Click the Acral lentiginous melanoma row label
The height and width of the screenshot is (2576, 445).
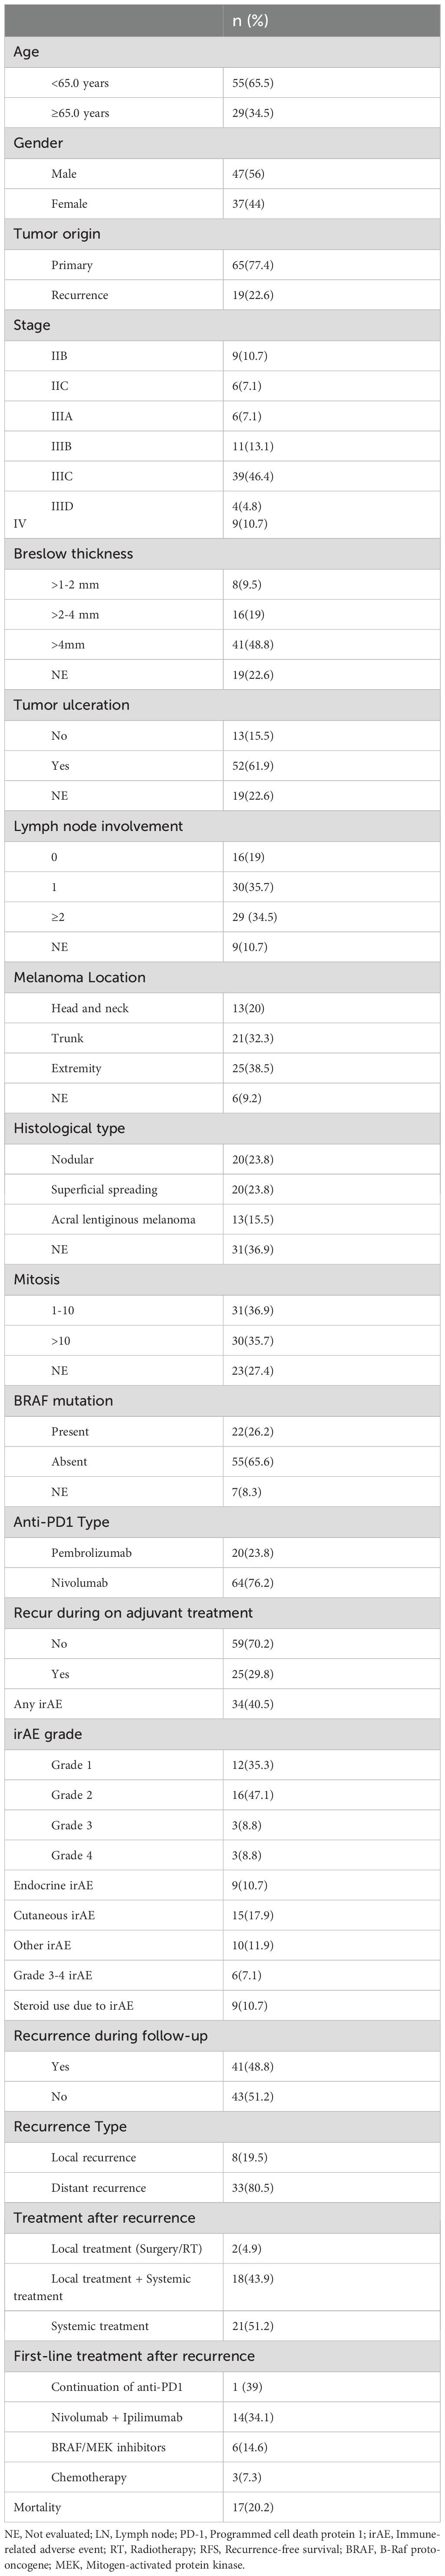point(123,1219)
